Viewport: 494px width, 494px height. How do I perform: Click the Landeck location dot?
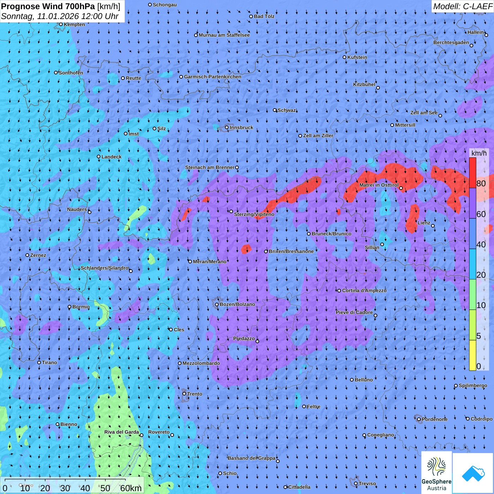click(x=98, y=157)
